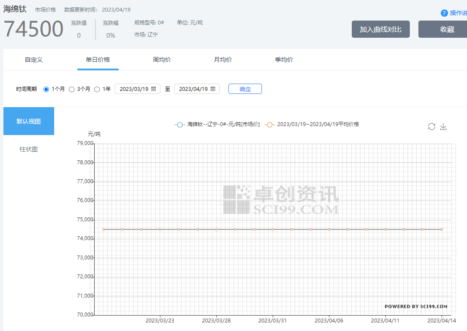Click the chart refresh icon
This screenshot has height=331, width=467.
click(431, 126)
